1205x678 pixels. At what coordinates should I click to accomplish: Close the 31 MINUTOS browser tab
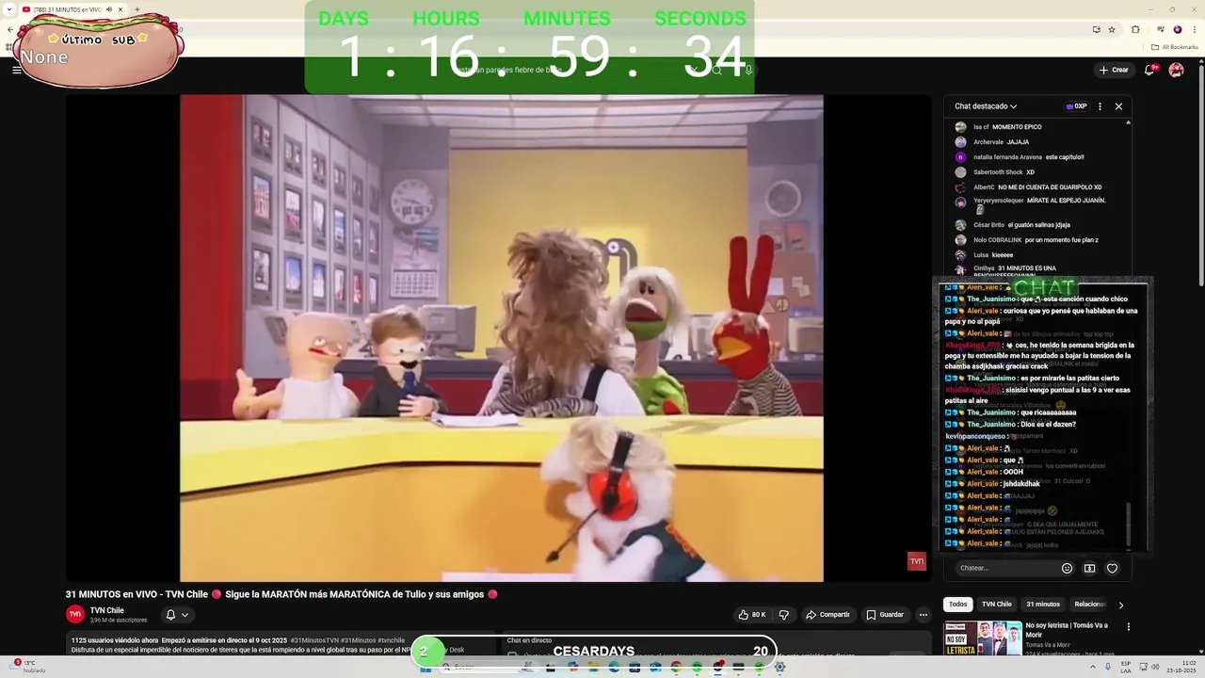point(120,9)
